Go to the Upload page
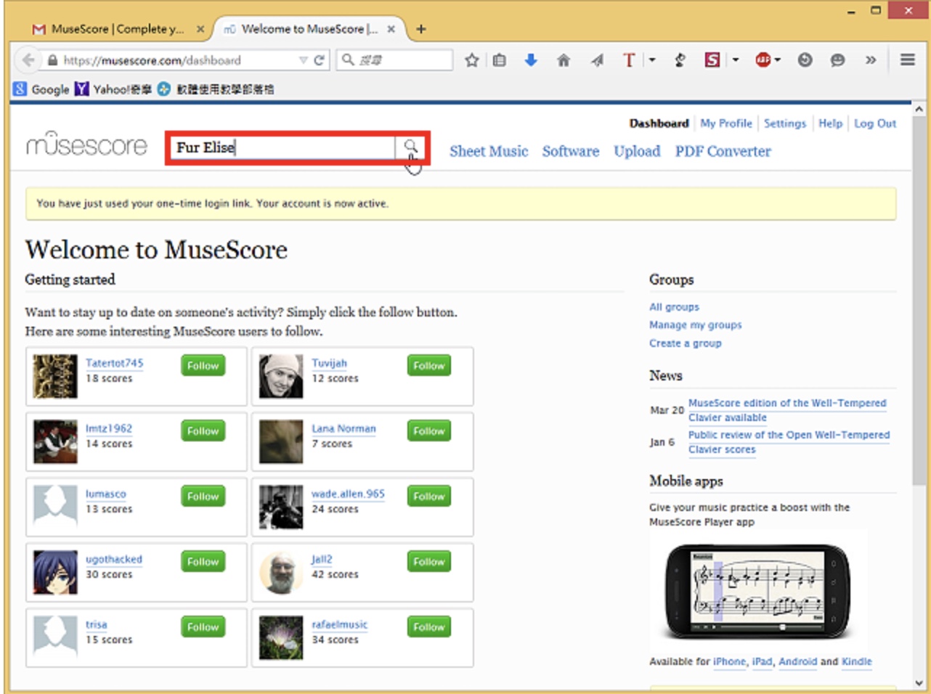The image size is (931, 694). [637, 151]
